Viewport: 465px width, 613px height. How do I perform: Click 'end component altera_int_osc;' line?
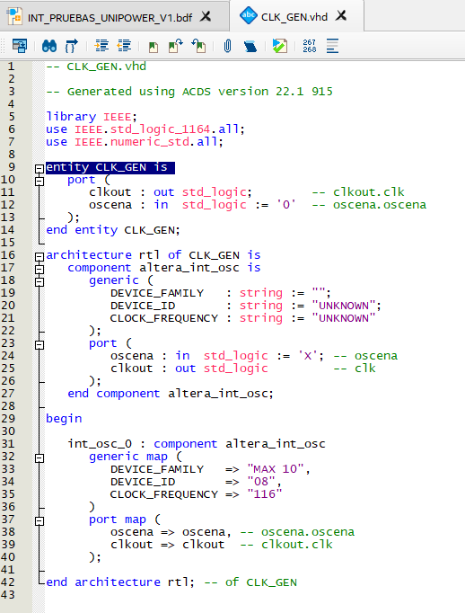171,394
